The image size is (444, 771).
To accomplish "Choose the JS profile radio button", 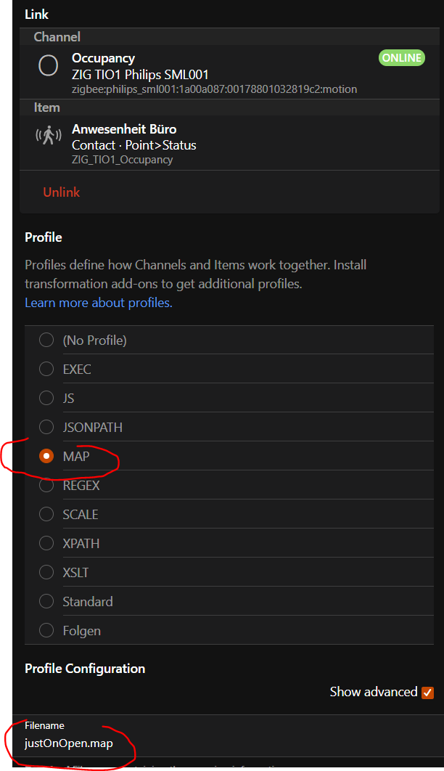I will pyautogui.click(x=46, y=398).
